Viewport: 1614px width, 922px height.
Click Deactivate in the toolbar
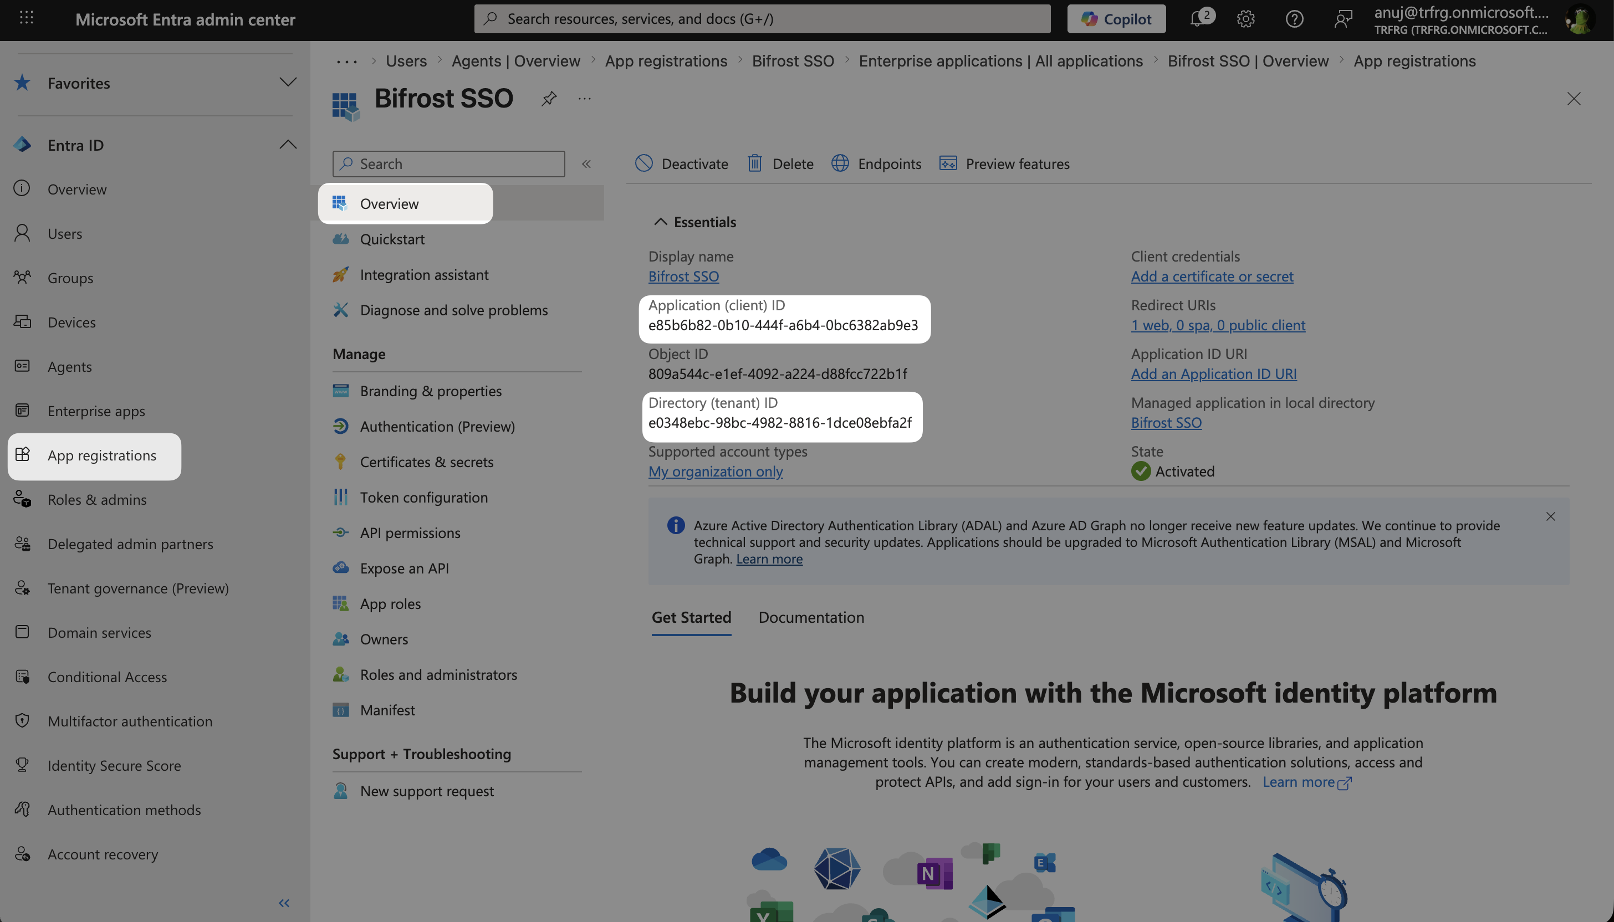coord(682,163)
